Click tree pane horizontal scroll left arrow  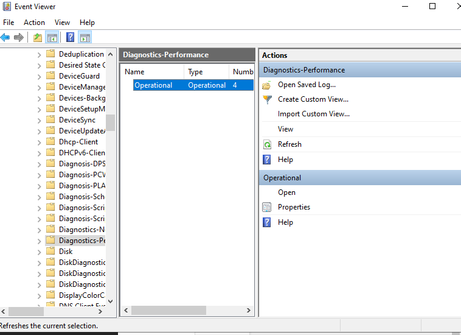(4, 311)
